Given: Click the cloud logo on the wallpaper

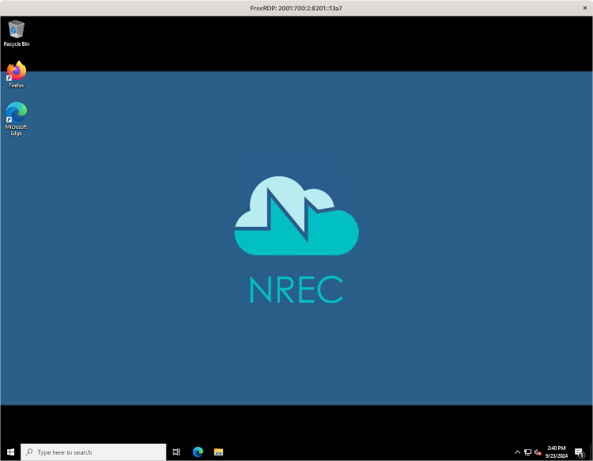Looking at the screenshot, I should [296, 216].
